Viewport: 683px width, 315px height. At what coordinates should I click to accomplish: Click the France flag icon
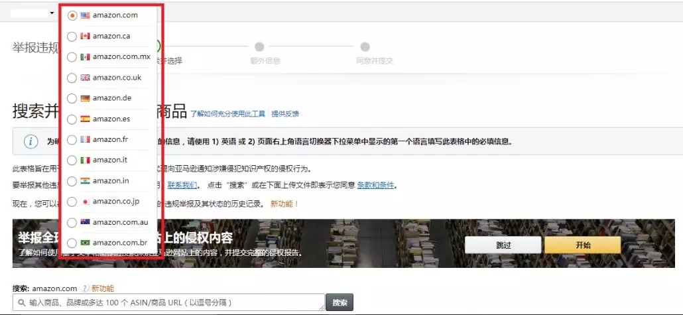click(x=86, y=139)
